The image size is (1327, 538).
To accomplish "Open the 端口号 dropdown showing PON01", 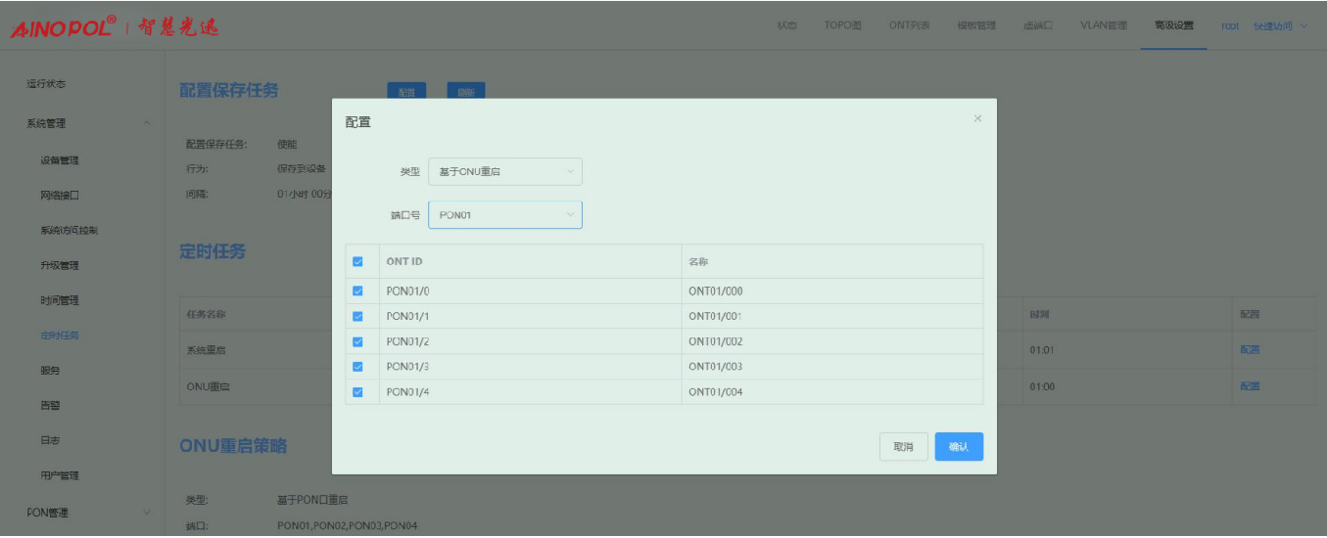I will pyautogui.click(x=505, y=215).
